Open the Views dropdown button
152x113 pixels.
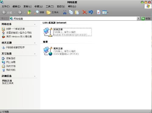(x=105, y=12)
